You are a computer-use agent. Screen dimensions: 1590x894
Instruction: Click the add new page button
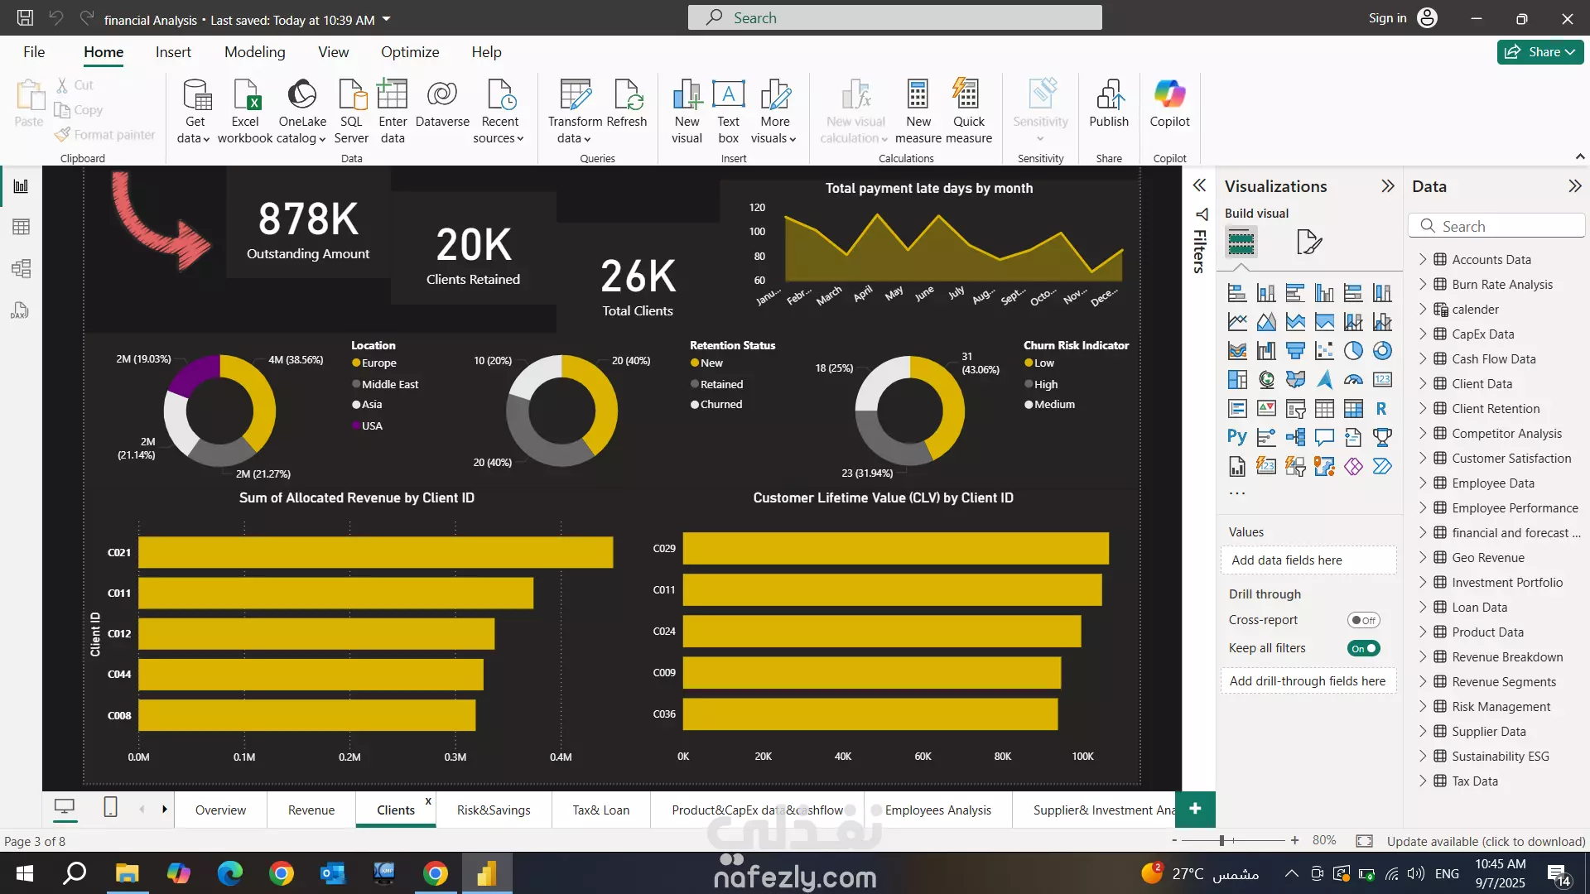pyautogui.click(x=1194, y=809)
